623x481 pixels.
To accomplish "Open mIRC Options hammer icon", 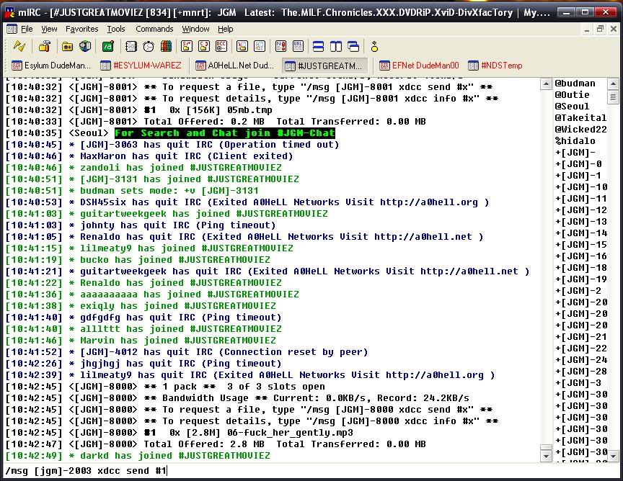I will (x=45, y=47).
